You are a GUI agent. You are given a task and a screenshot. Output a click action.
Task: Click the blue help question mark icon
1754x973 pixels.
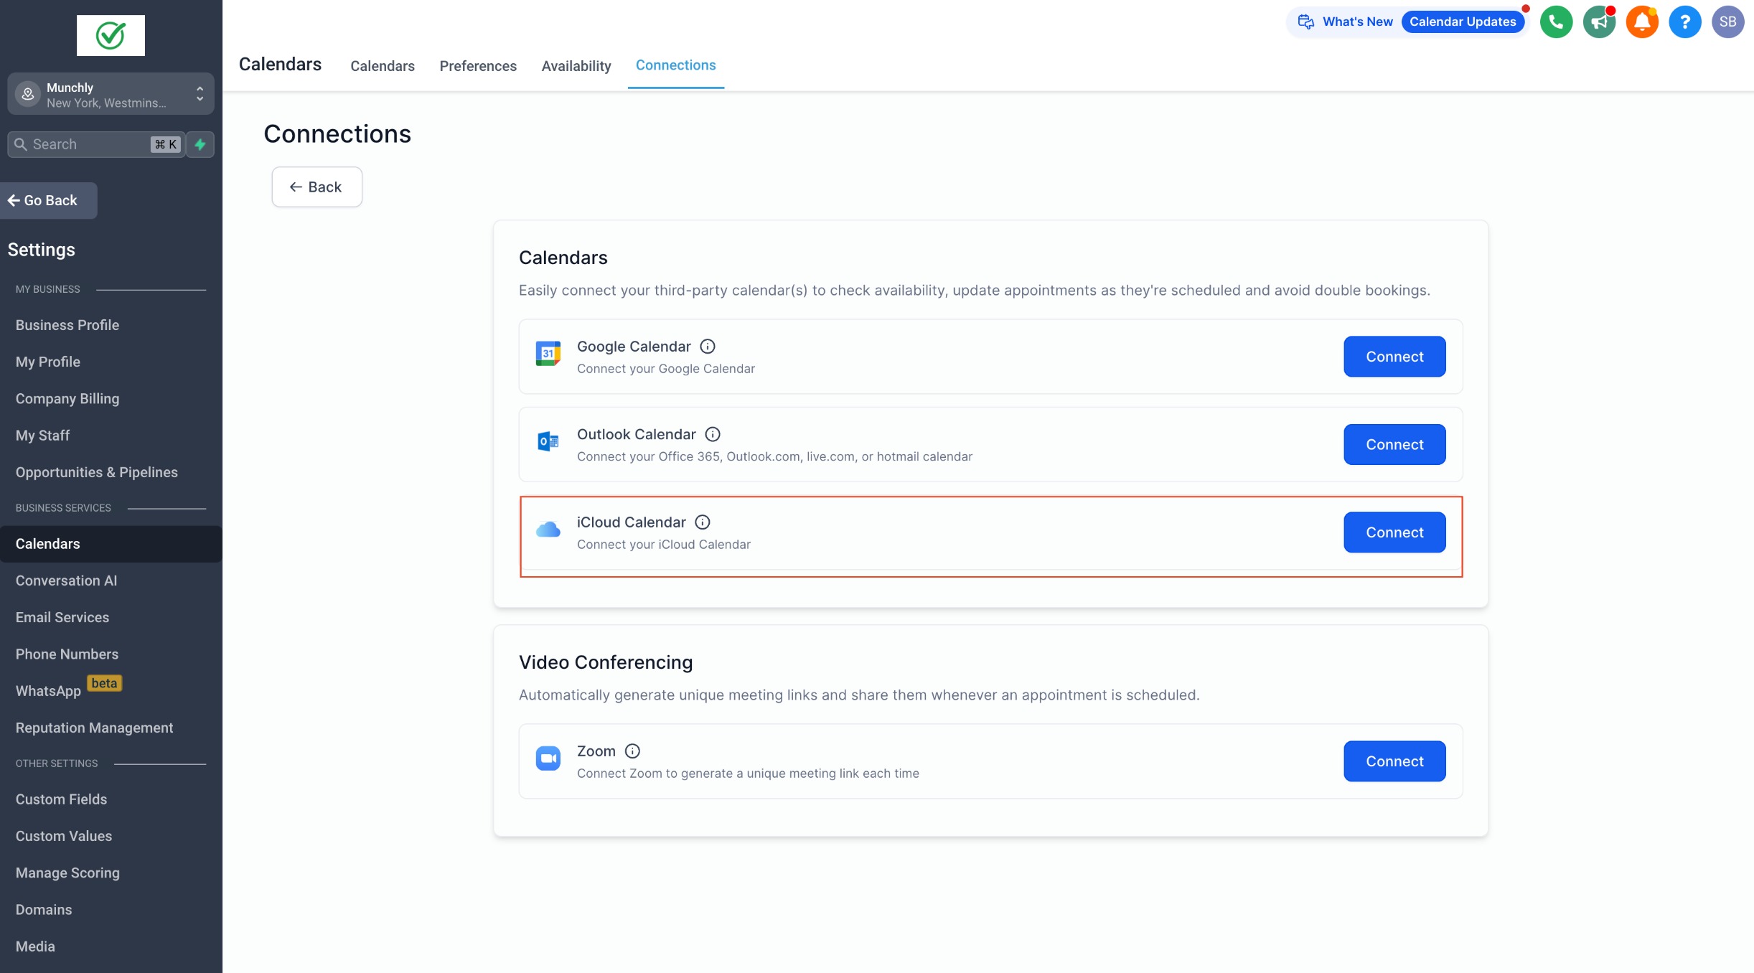pyautogui.click(x=1684, y=22)
